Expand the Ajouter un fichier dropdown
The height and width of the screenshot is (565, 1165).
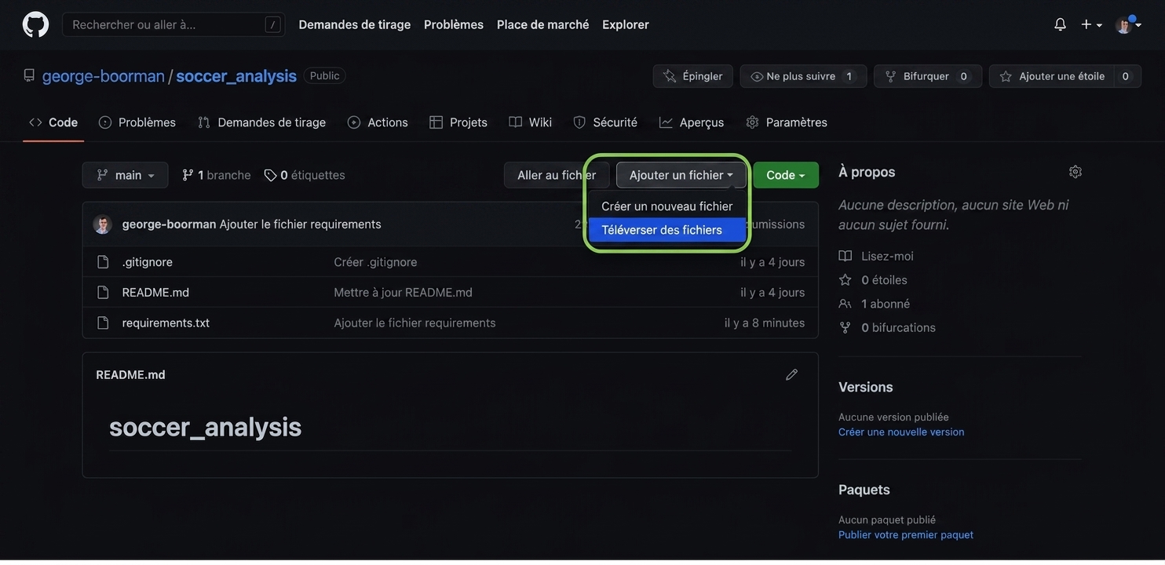[681, 175]
